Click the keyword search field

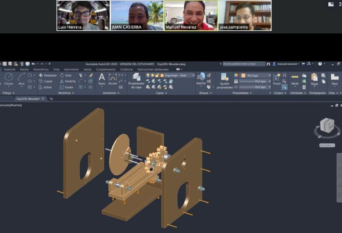[243, 64]
